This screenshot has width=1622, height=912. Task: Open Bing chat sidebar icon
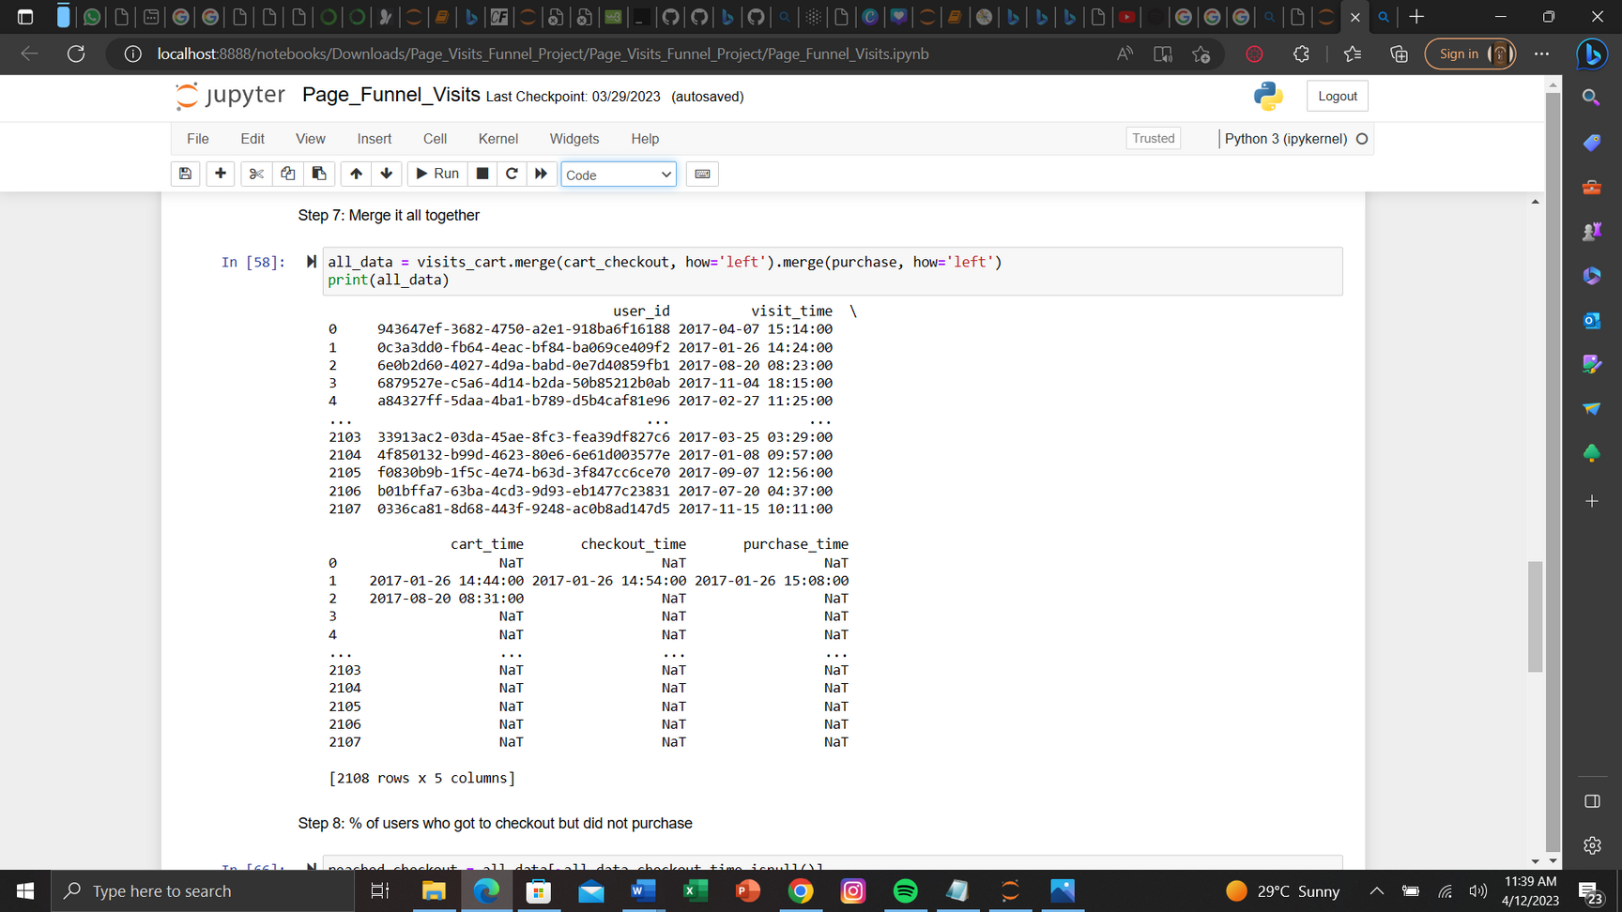point(1592,54)
